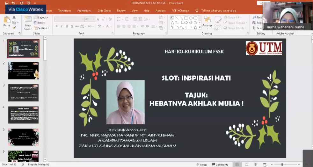Switch to the Slide Show tab
This screenshot has height=167, width=313.
click(x=104, y=10)
